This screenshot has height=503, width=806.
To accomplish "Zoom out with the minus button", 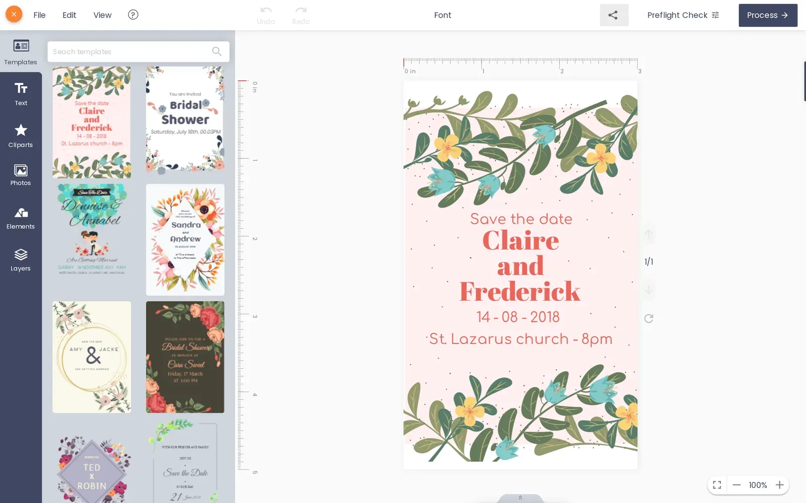I will [x=736, y=485].
